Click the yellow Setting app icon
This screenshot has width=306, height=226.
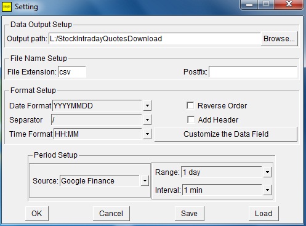click(7, 7)
